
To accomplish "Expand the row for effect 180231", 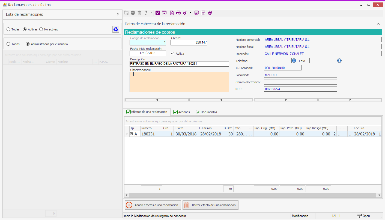I will point(132,134).
